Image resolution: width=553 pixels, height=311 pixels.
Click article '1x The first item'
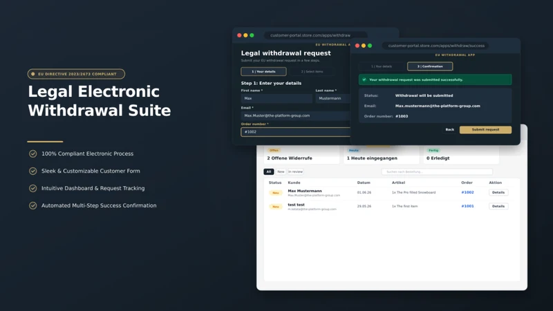click(x=405, y=206)
